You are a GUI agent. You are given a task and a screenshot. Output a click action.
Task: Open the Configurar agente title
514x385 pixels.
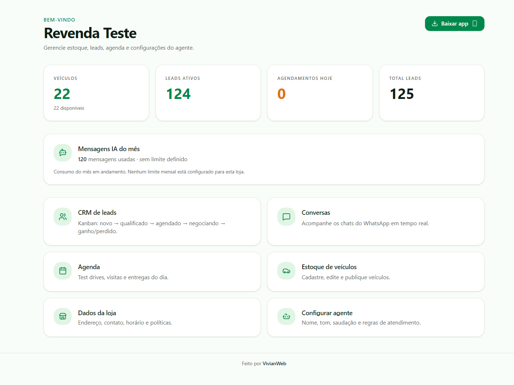pos(327,313)
